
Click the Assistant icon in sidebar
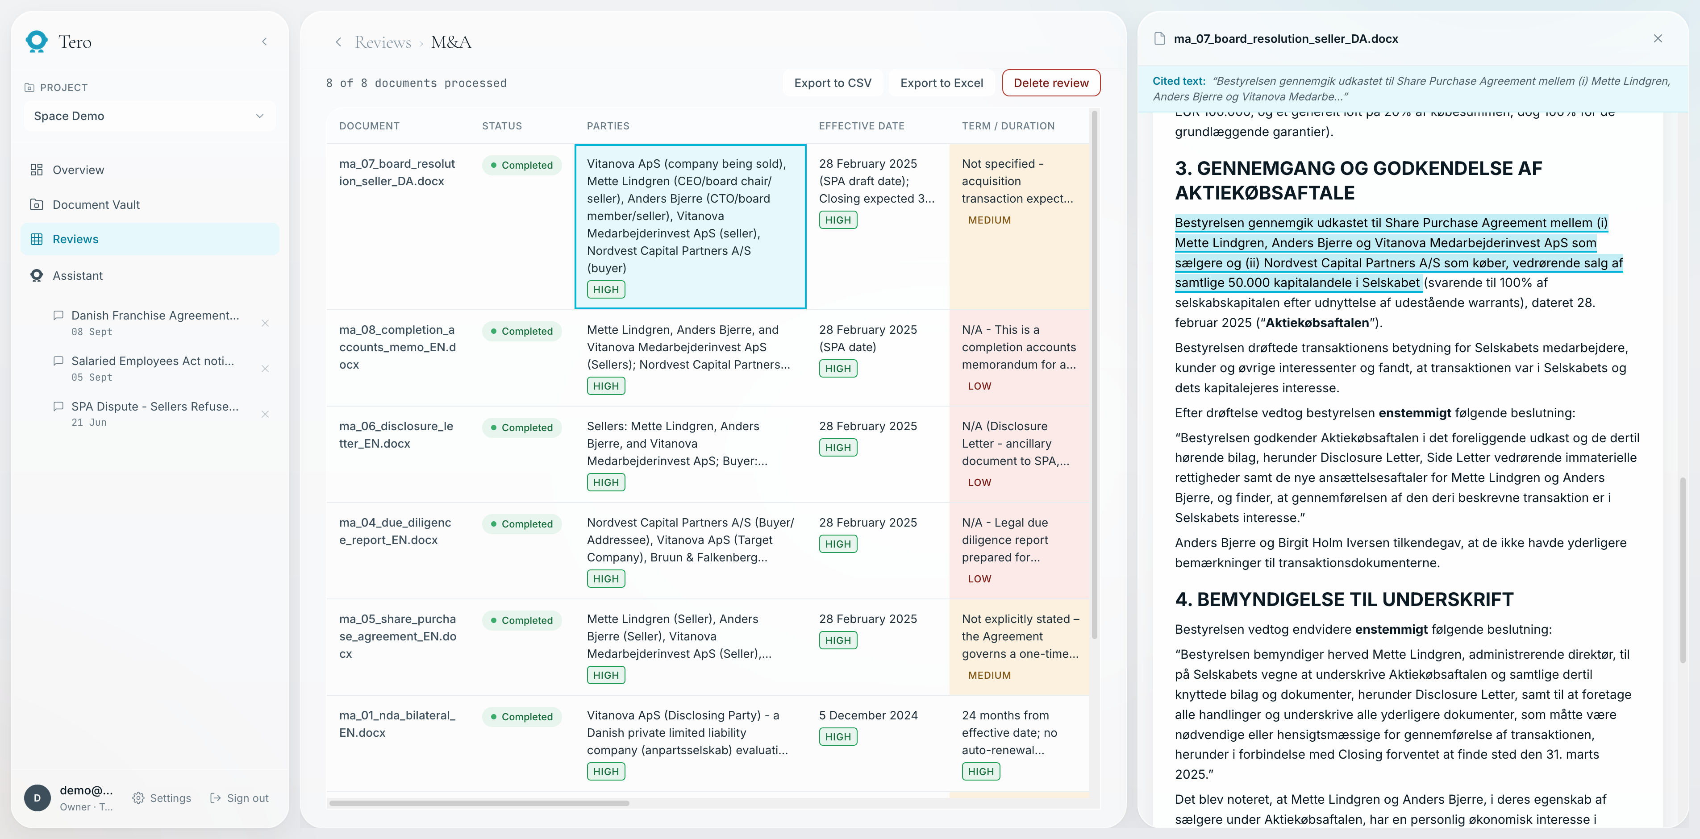click(x=36, y=276)
